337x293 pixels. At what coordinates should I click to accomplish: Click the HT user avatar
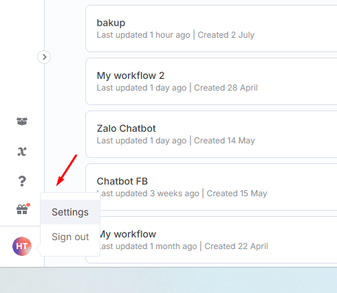pos(22,246)
